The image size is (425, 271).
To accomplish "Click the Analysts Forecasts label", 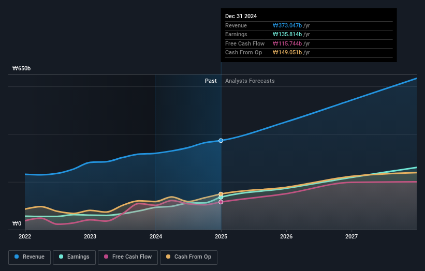I will (250, 81).
